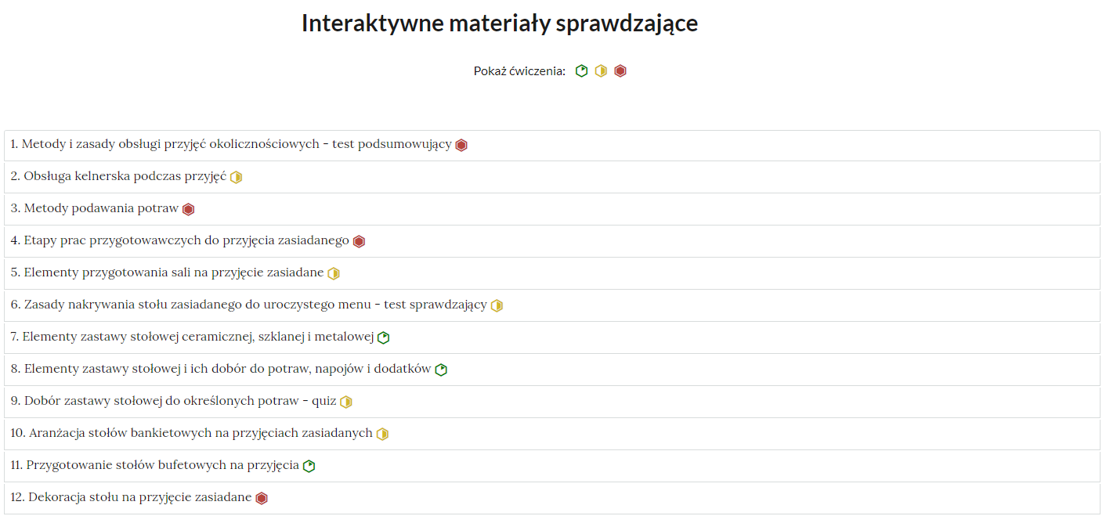Viewport: 1106px width, 516px height.
Task: Click green icon next to "Elementy zastawy stołowej ceramicznej"
Action: pos(382,337)
